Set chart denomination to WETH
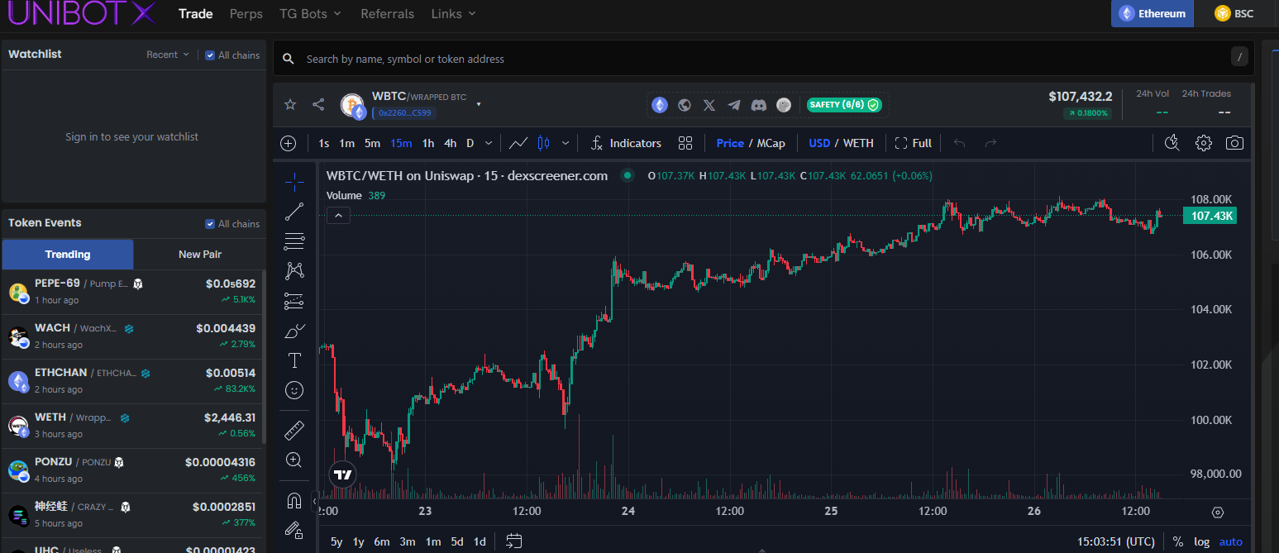The image size is (1279, 553). point(858,143)
